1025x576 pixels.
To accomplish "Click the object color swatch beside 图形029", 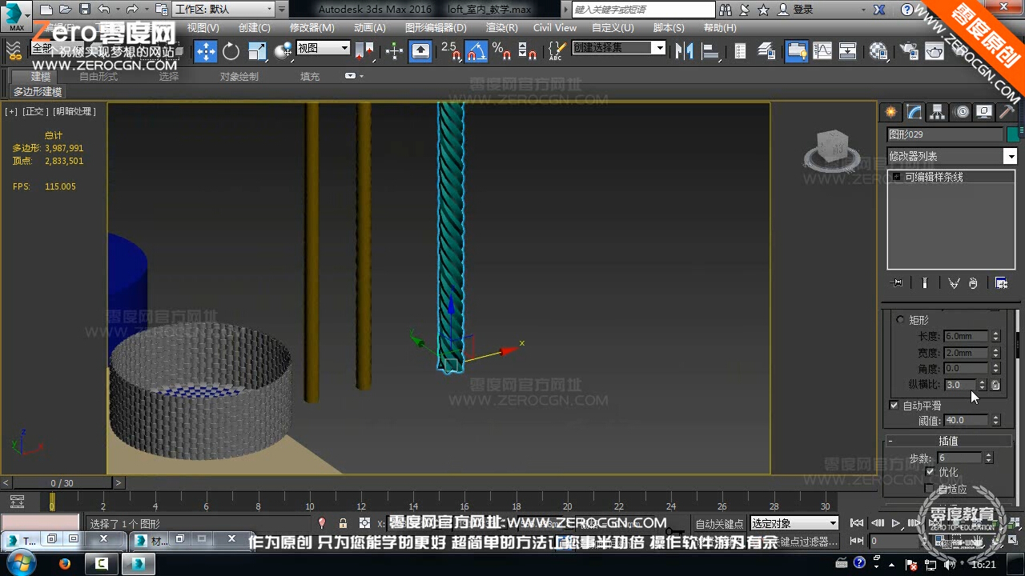I will 1012,134.
